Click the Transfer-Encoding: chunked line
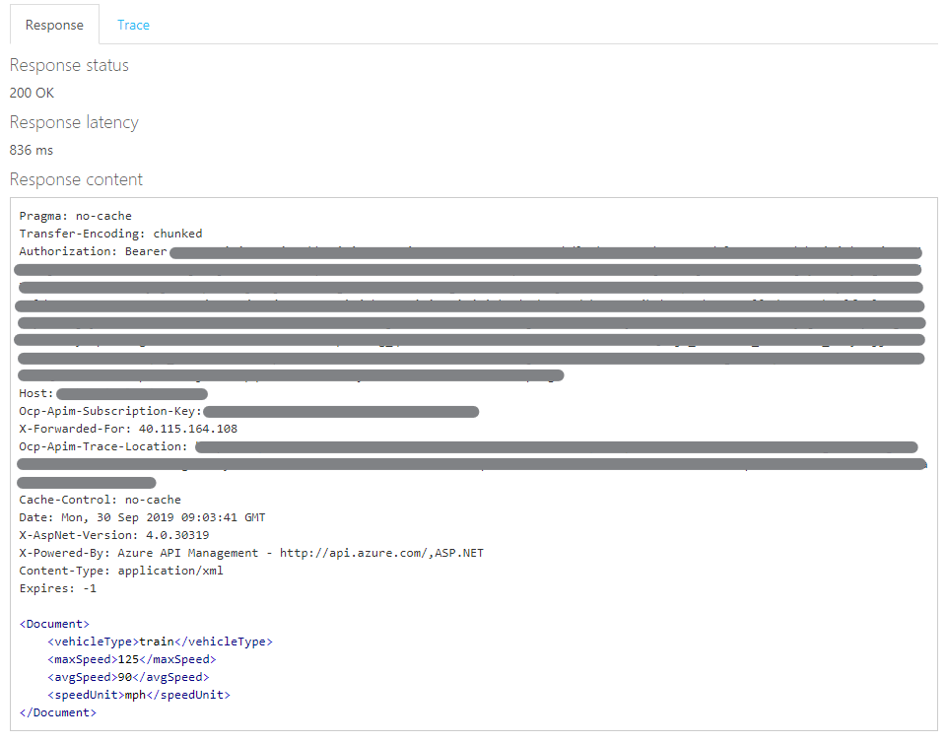This screenshot has width=947, height=743. click(110, 234)
